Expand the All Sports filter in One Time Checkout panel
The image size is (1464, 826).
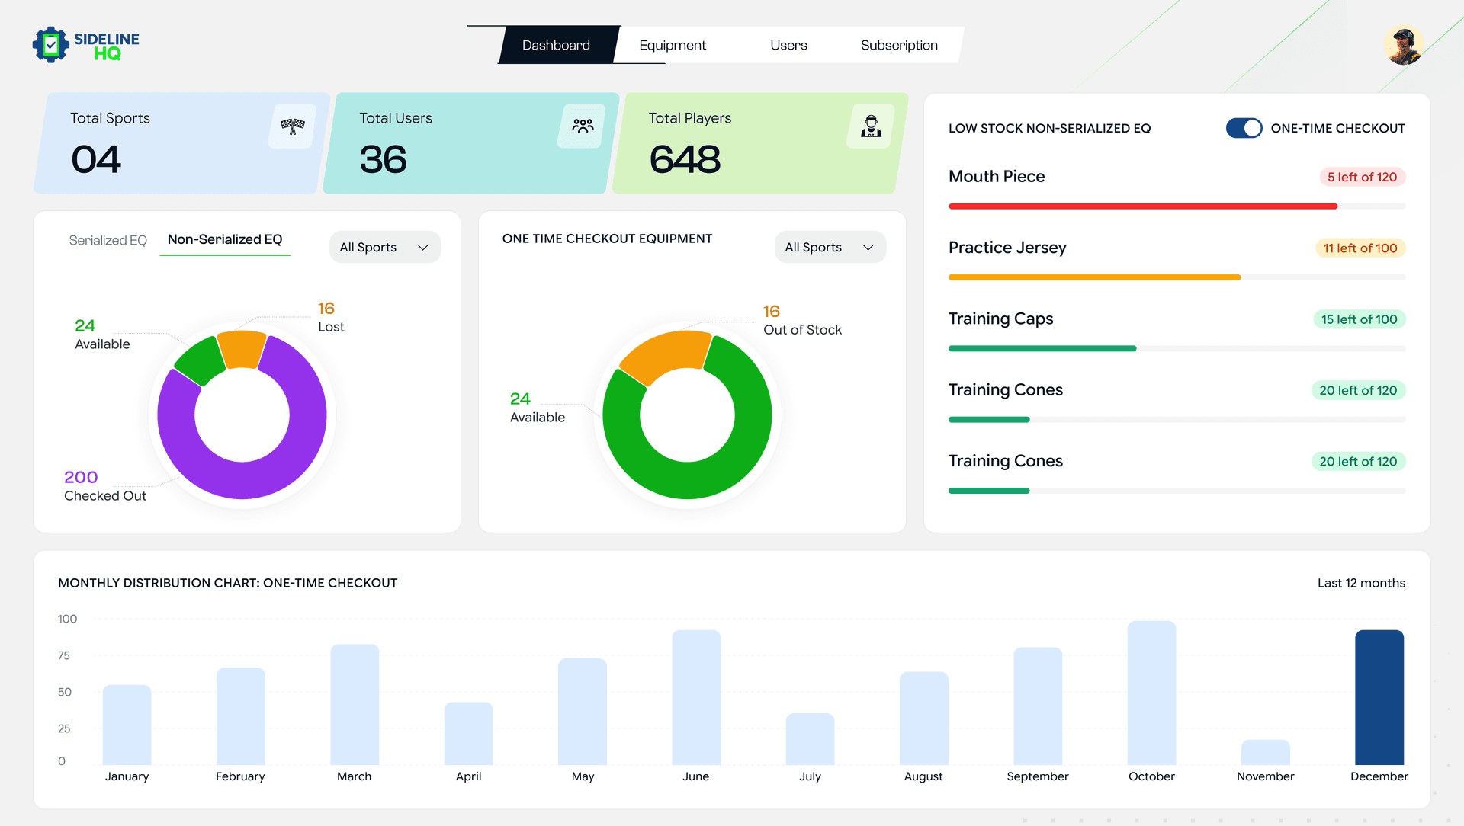click(x=830, y=246)
